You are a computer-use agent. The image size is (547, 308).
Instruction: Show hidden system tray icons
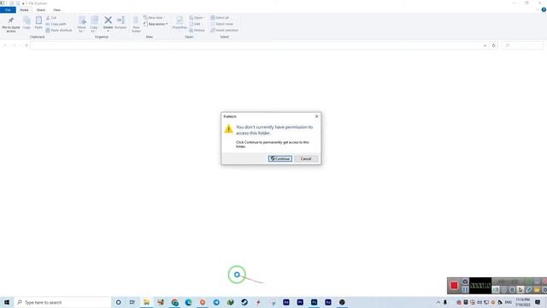coord(438,302)
